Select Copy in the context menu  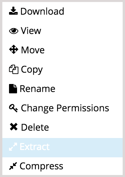point(32,70)
